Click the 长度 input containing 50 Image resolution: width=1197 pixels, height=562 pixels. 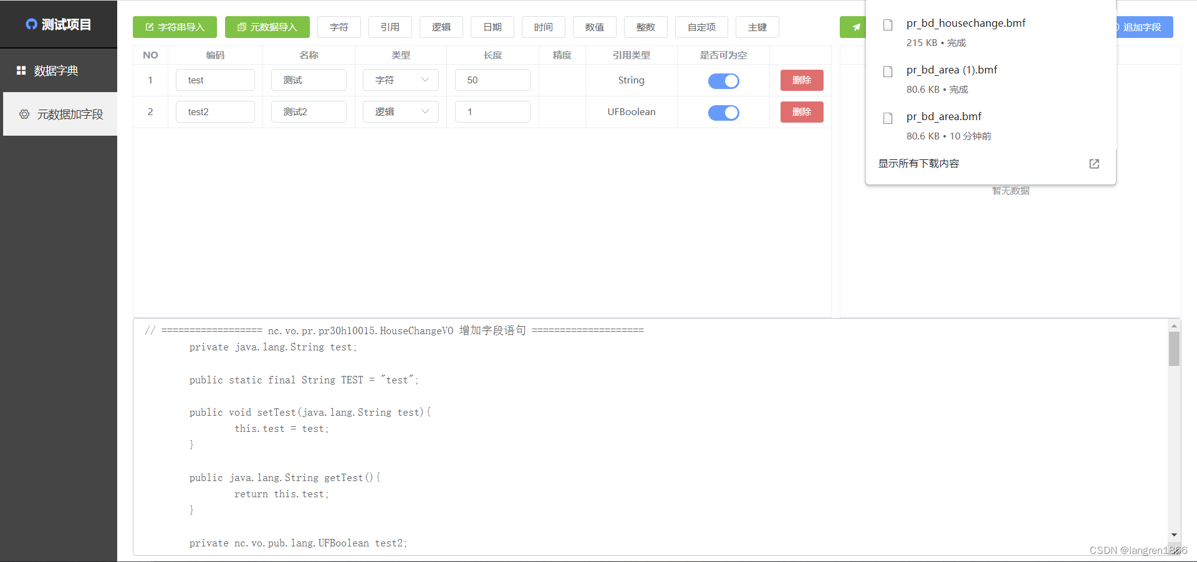(x=493, y=80)
